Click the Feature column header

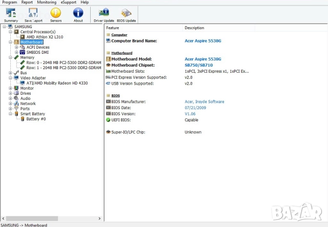pyautogui.click(x=143, y=28)
